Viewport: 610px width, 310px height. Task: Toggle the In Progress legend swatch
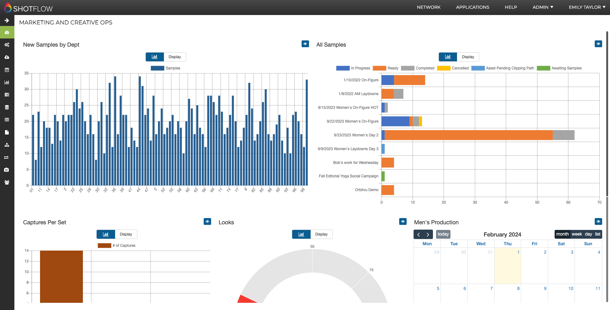point(343,68)
